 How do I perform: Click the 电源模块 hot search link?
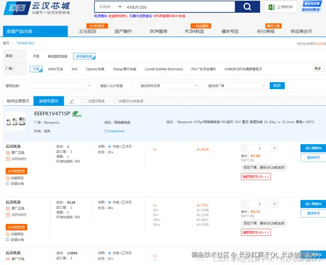coord(101,16)
